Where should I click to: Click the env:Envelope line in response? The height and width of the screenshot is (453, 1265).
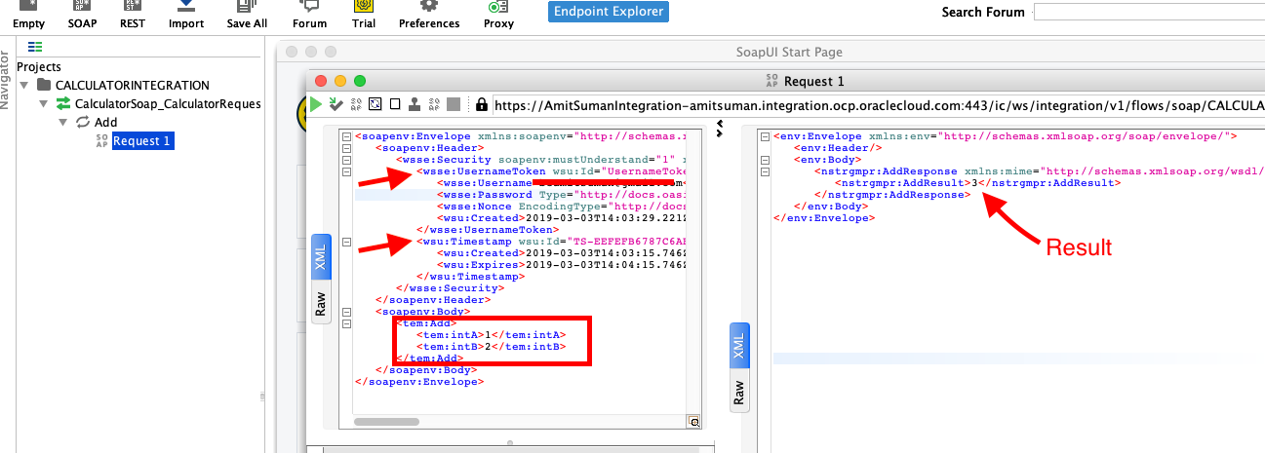pyautogui.click(x=1006, y=137)
